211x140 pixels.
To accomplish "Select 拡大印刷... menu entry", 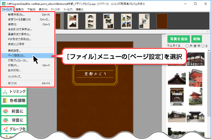I will coord(27,70).
